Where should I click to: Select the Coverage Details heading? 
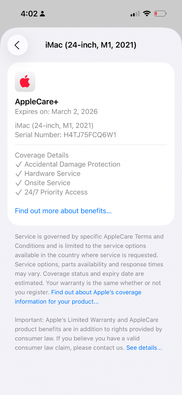(42, 155)
